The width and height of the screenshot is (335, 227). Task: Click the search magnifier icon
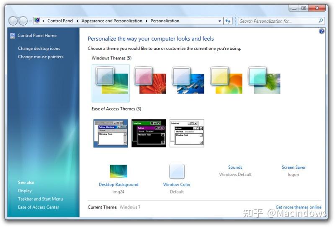320,21
